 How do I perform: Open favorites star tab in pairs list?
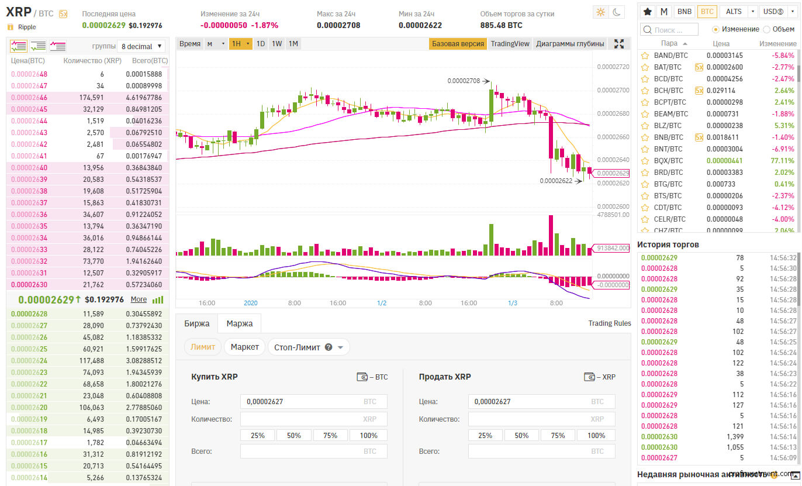(x=648, y=11)
